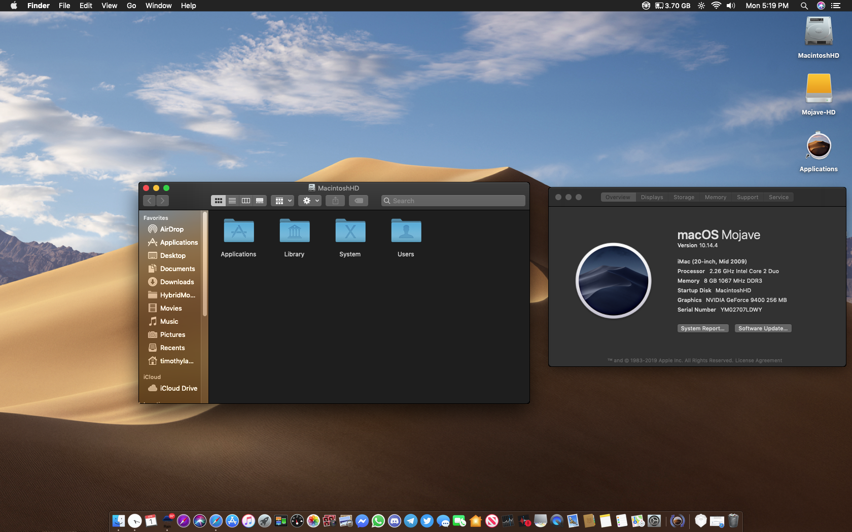Click the Finder sidebar scrollbar

click(205, 263)
